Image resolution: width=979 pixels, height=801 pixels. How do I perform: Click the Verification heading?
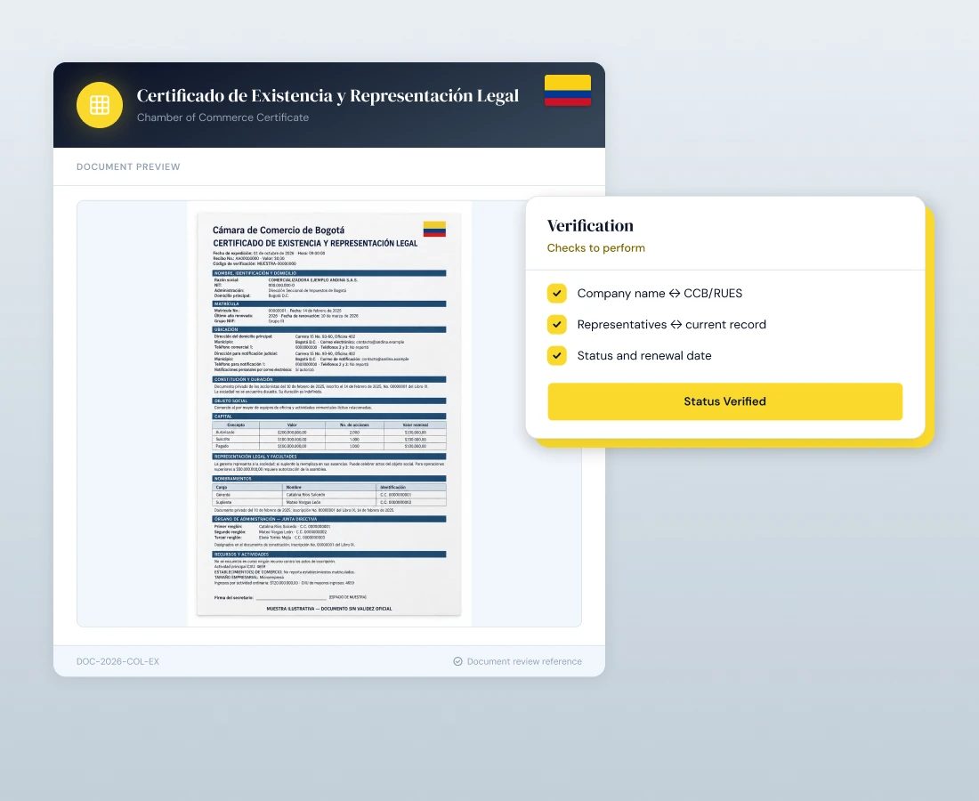coord(590,225)
